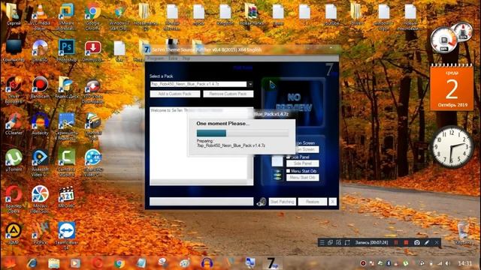Click the speaker sound icon in the patcher

(261, 202)
